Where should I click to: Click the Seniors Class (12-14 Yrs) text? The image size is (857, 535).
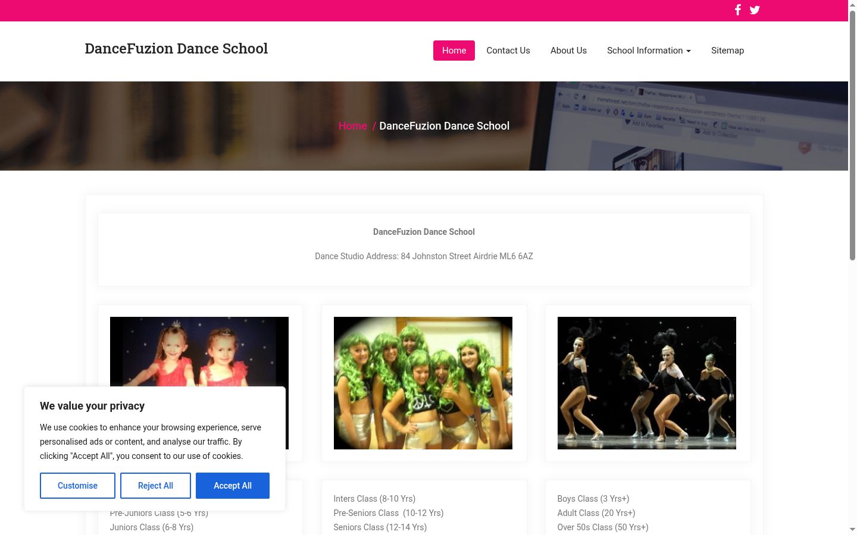[x=380, y=527]
